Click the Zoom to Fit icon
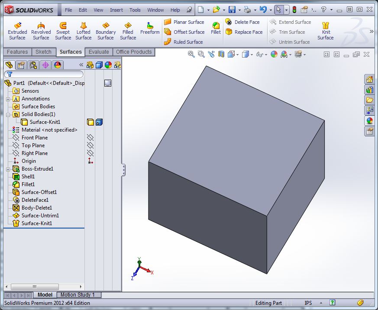378x310 pixels. pyautogui.click(x=191, y=54)
